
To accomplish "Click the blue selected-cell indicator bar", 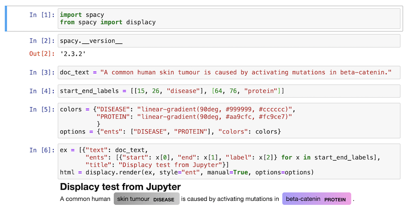I will coord(6,19).
